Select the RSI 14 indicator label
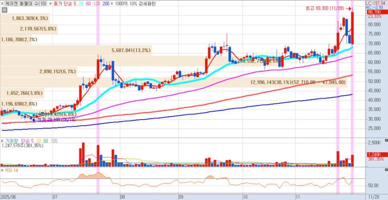Viewport: 388px width, 200px height. pos(11,170)
